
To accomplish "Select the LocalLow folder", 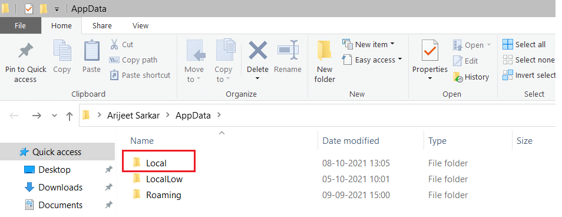I will point(158,179).
